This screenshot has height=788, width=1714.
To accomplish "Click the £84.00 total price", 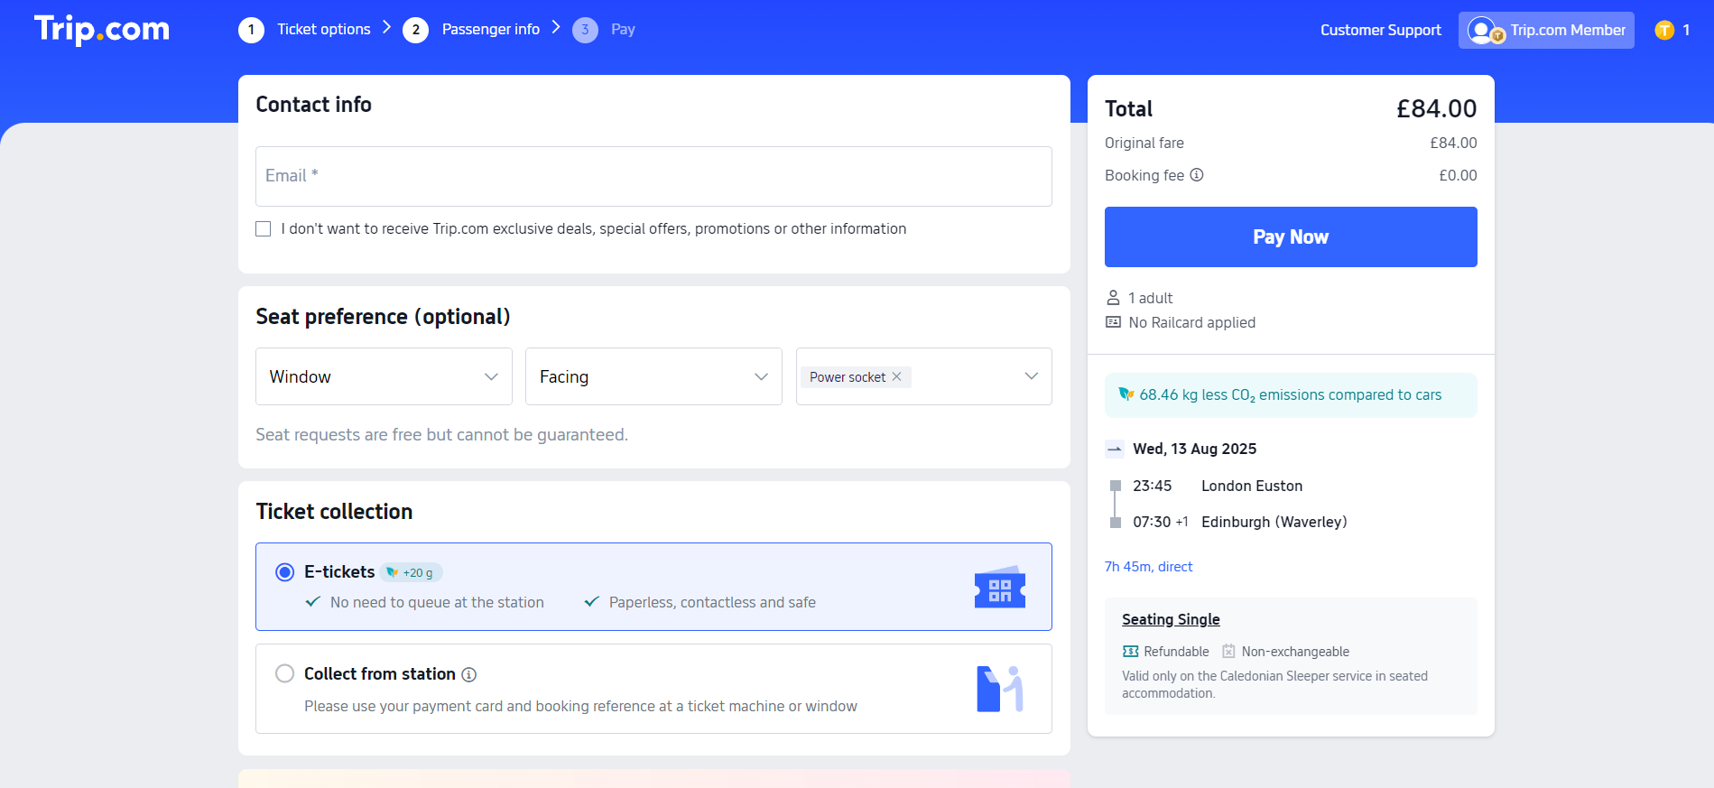I will coord(1437,109).
